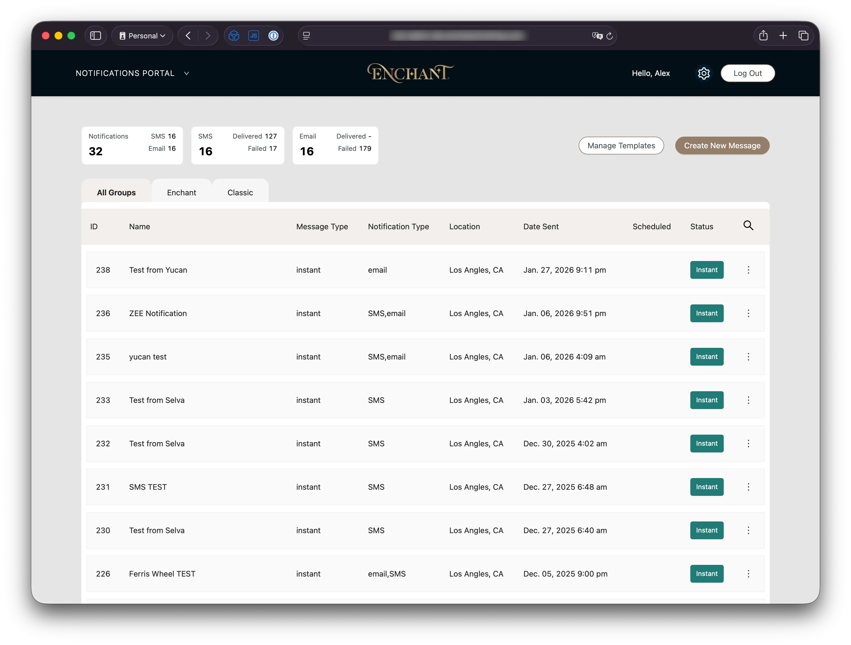Click the email,SMS notification type cell

click(x=387, y=574)
